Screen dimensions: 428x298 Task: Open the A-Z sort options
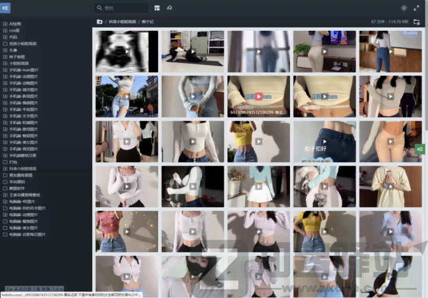(169, 8)
